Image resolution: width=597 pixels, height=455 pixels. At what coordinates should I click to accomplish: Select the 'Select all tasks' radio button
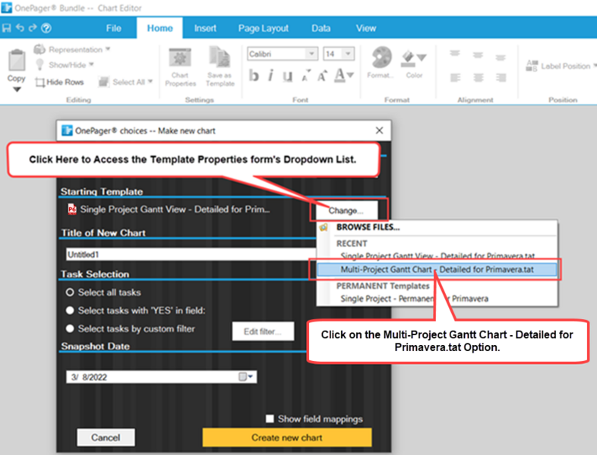pos(70,292)
